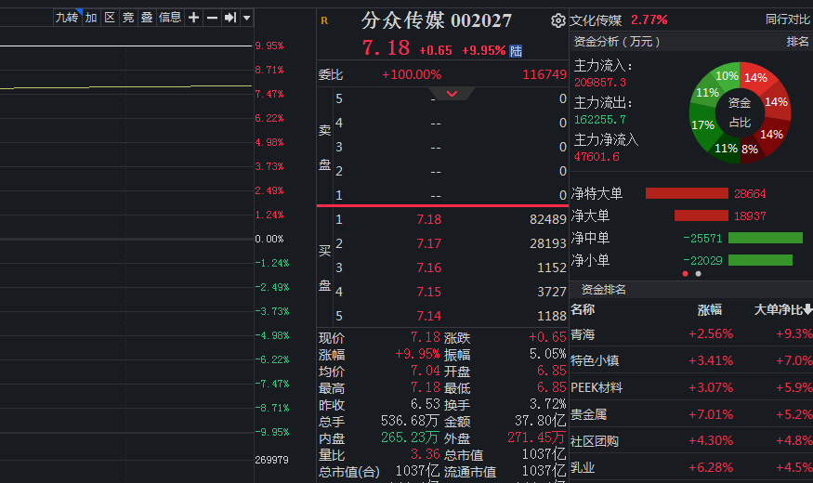813x483 pixels.
Task: Click 主力流出 value 162255.7
Action: [x=600, y=120]
